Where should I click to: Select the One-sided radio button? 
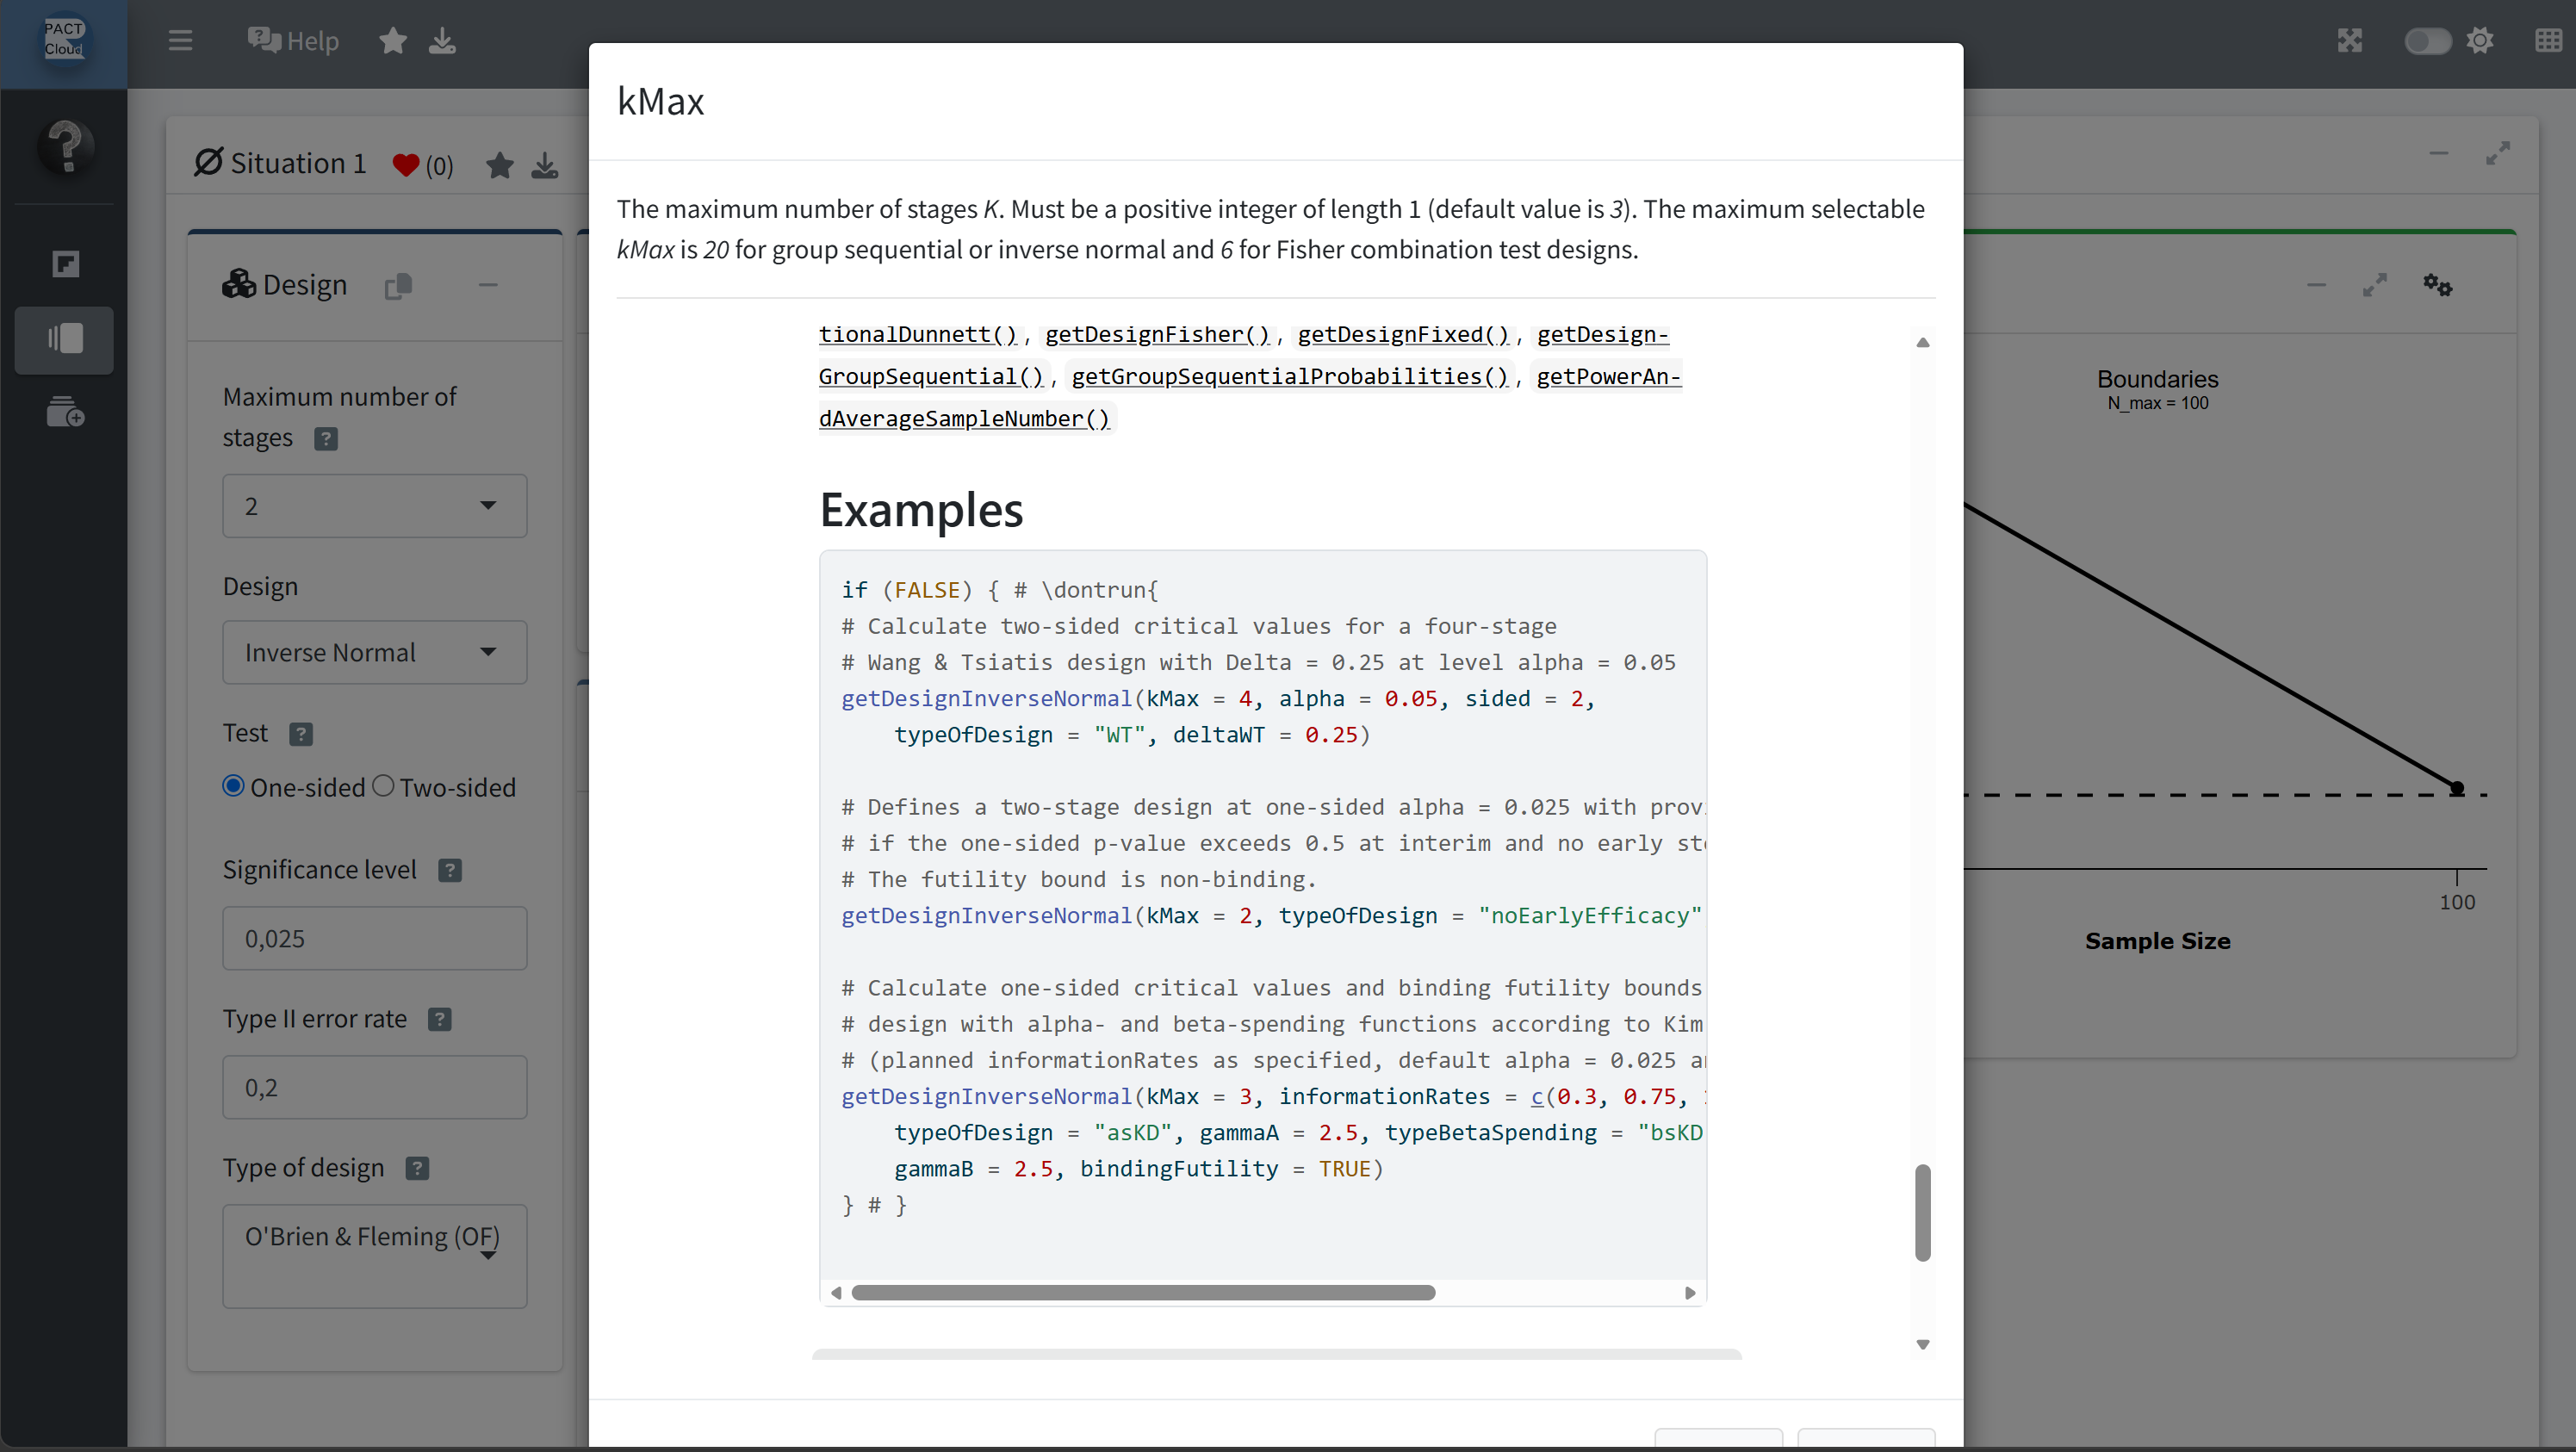[233, 787]
